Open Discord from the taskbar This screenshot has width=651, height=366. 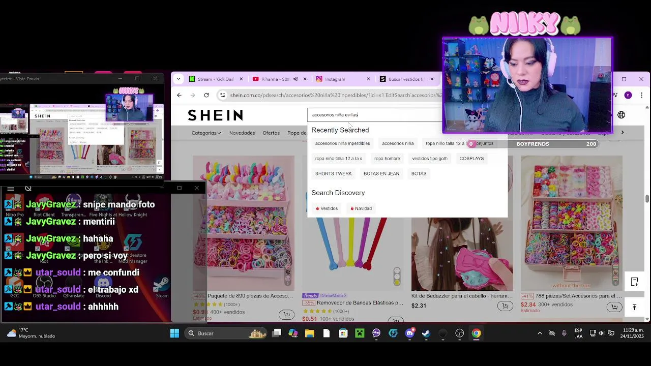(x=410, y=333)
